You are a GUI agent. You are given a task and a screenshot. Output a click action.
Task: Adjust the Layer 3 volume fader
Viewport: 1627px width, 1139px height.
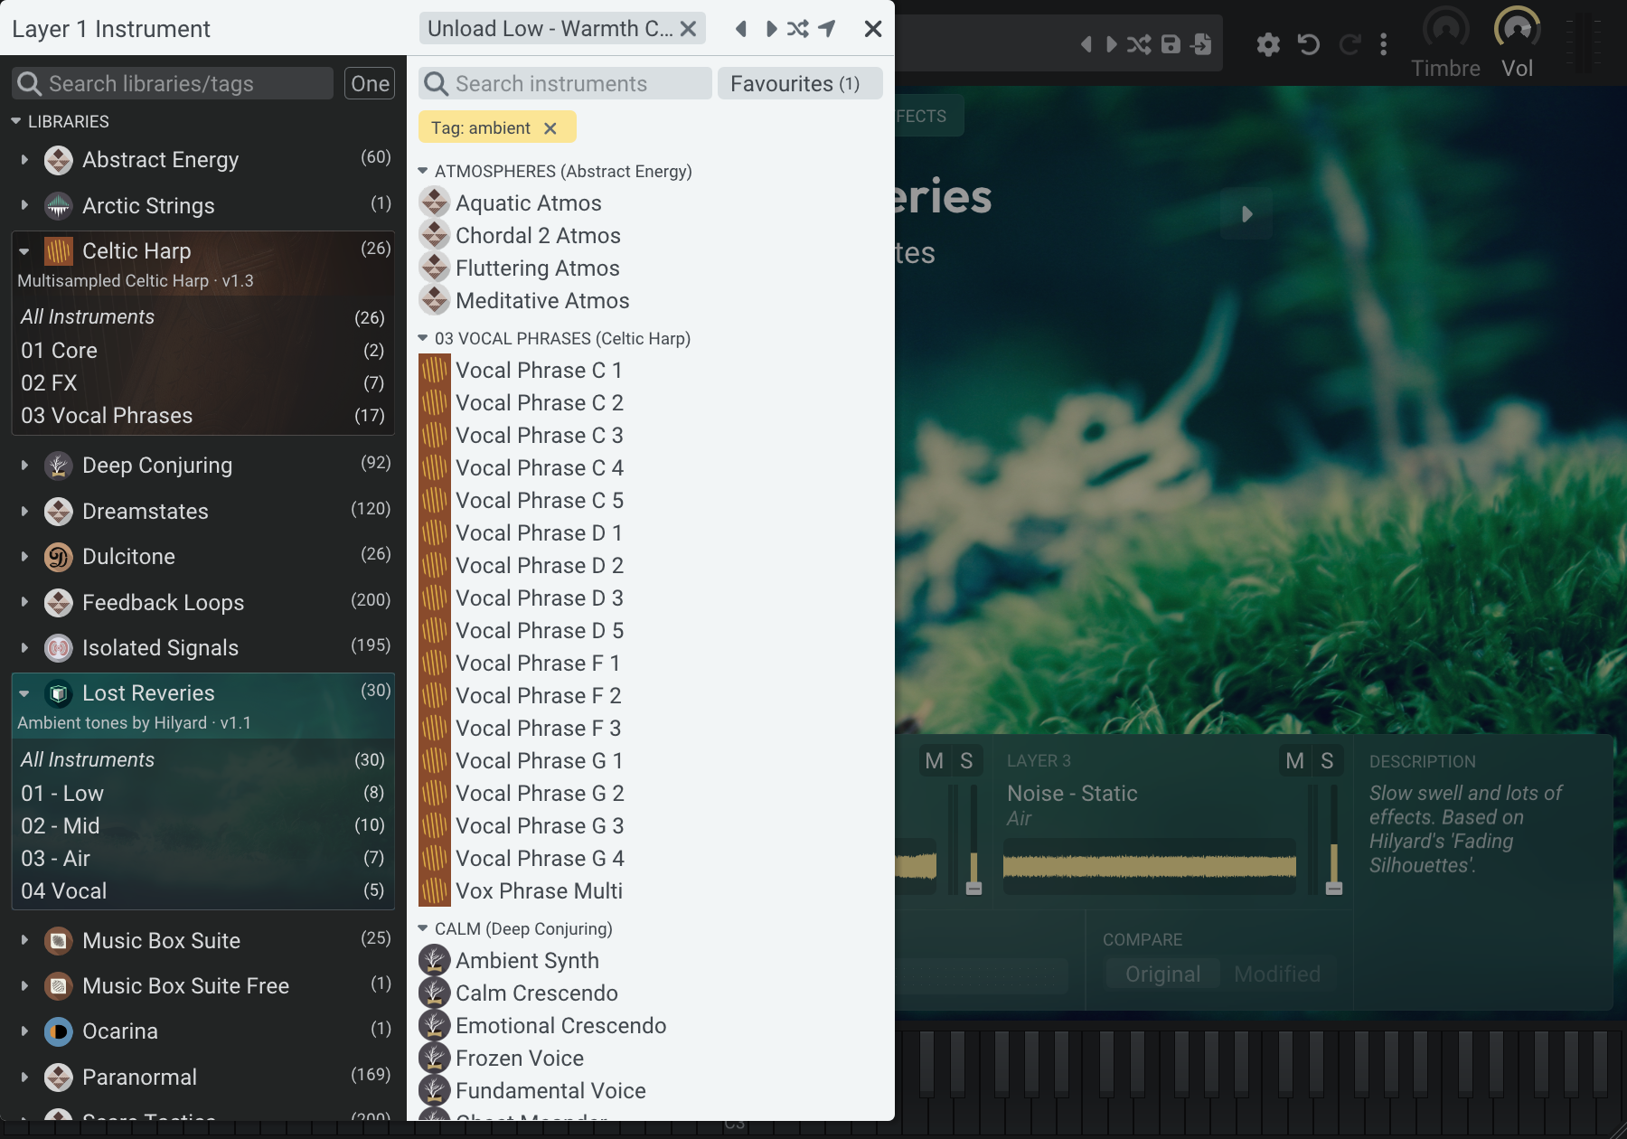[x=1333, y=888]
